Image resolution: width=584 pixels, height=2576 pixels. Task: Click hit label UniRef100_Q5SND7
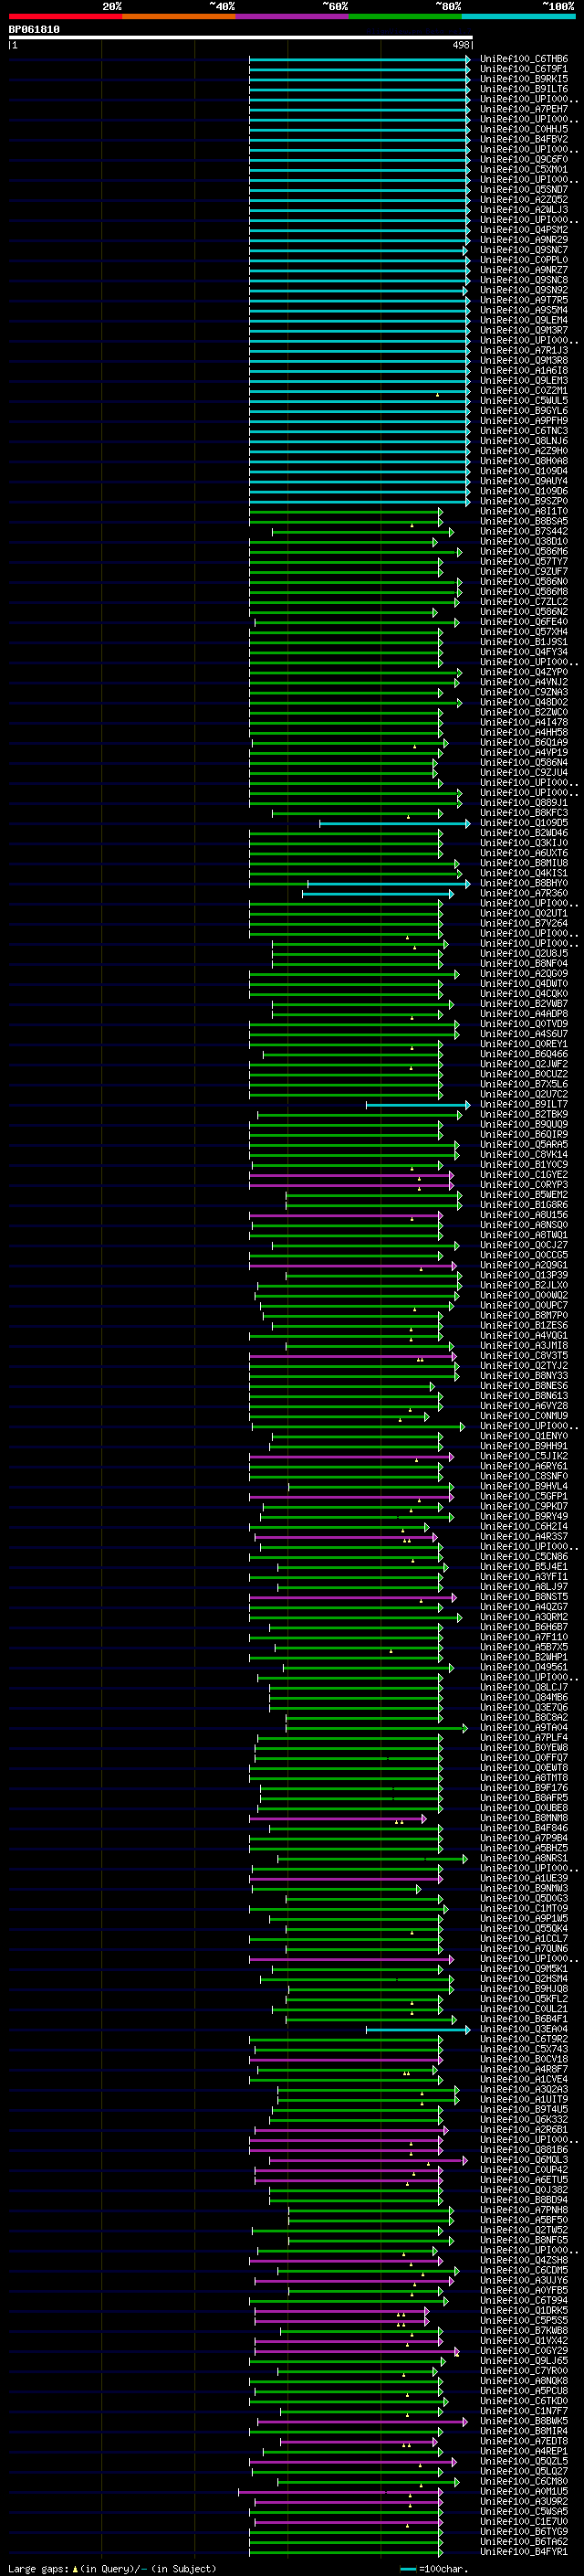524,189
